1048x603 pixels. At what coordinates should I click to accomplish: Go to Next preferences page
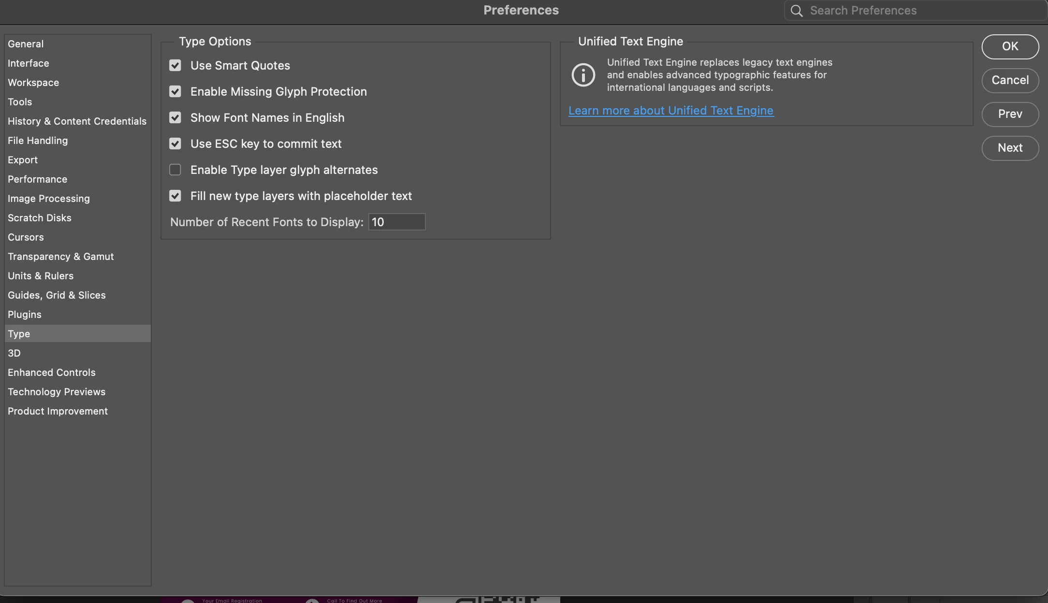[1010, 148]
